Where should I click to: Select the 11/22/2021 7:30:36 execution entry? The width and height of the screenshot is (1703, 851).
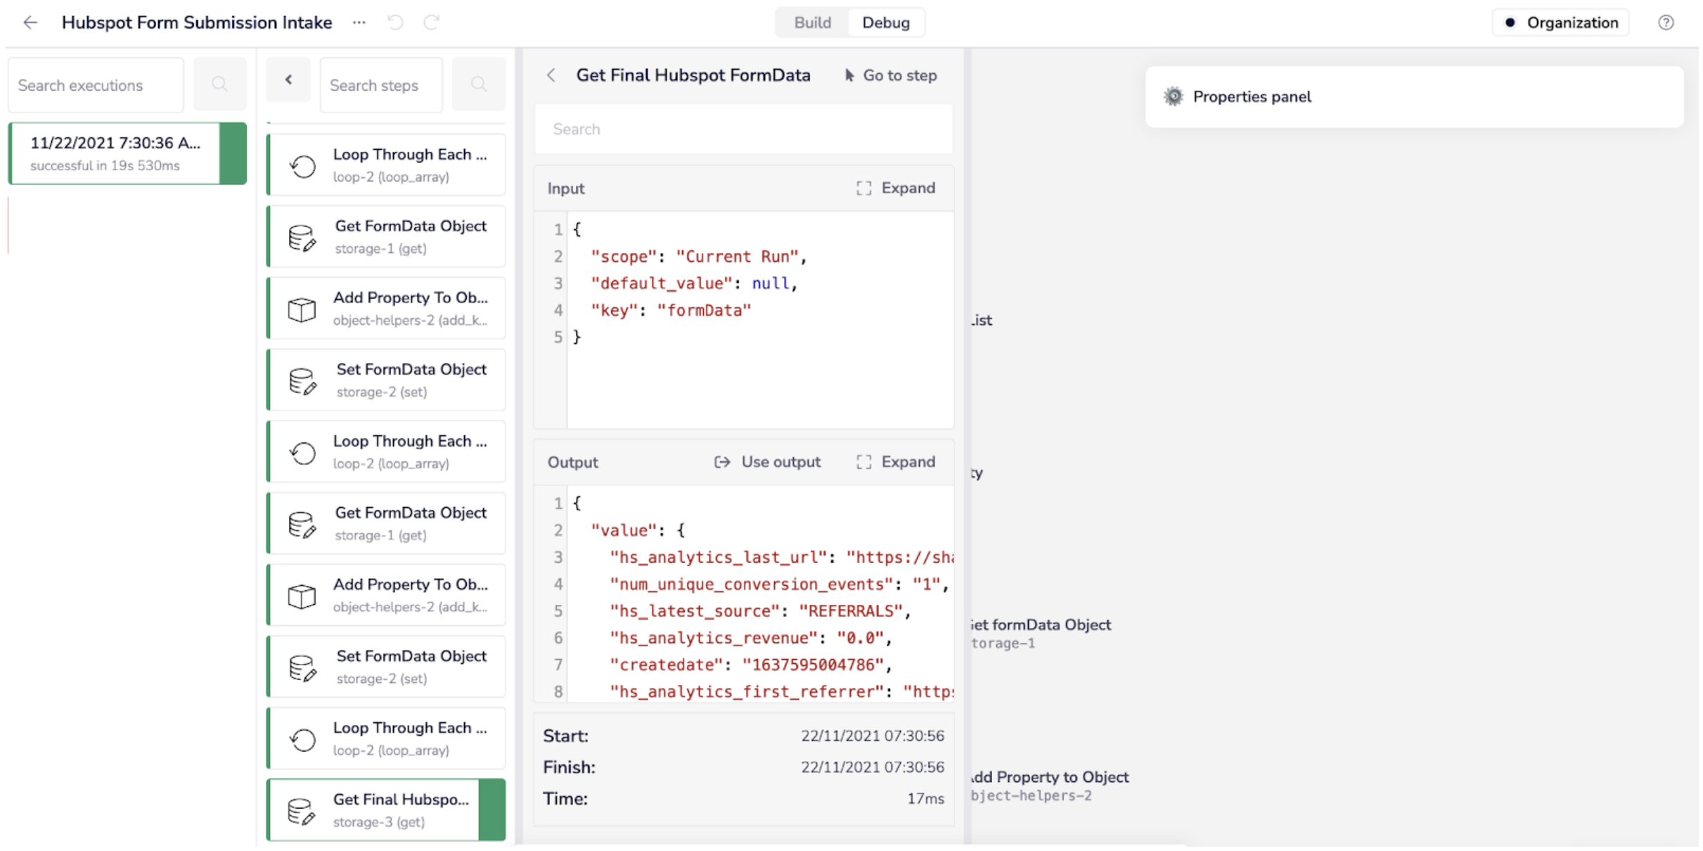tap(116, 153)
